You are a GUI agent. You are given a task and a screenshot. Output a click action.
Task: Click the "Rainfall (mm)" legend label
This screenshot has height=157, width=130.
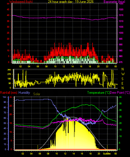(x=9, y=93)
